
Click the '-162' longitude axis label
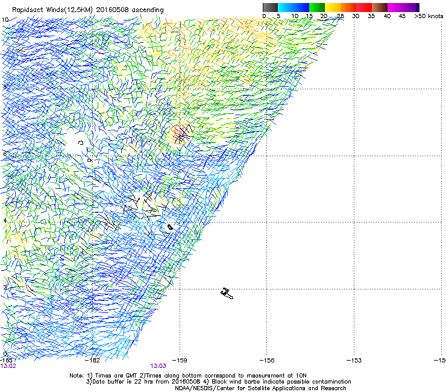coord(92,361)
